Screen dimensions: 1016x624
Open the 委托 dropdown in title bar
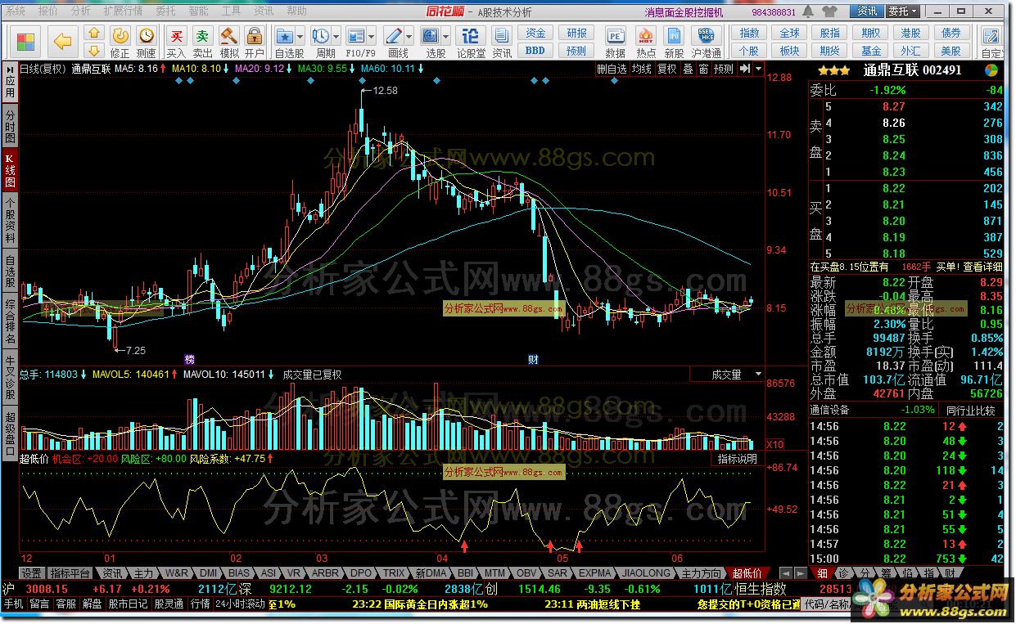pyautogui.click(x=904, y=11)
